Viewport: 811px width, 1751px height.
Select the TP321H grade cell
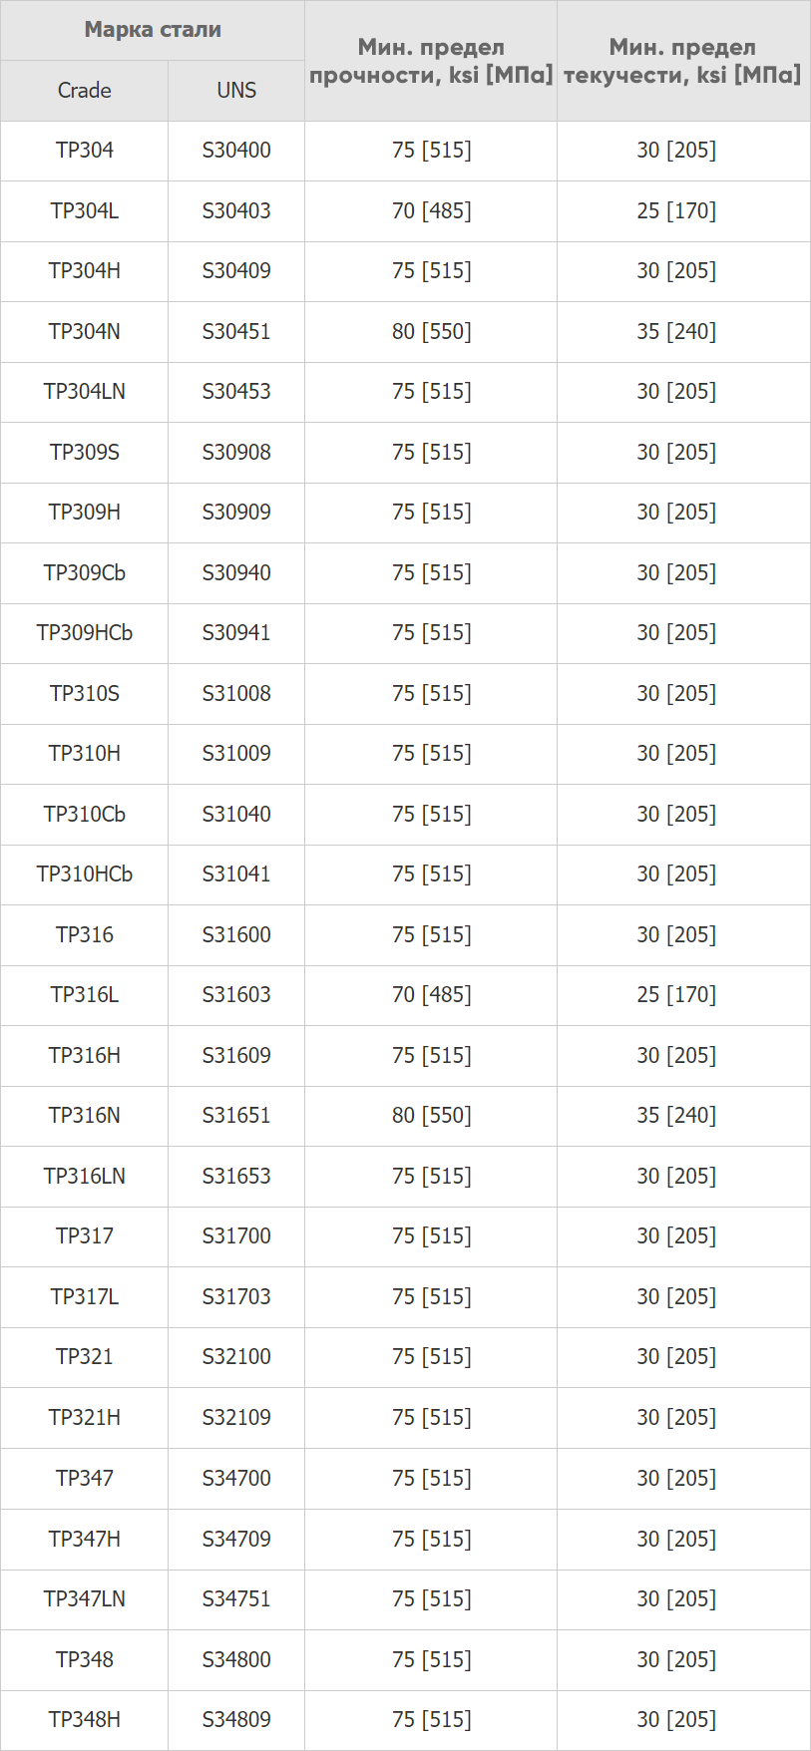pyautogui.click(x=85, y=1418)
